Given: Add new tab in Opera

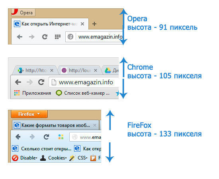Looking at the screenshot, I should click(94, 24).
